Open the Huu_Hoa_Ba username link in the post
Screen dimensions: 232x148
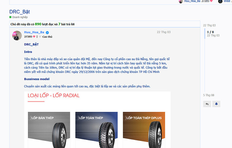34,32
